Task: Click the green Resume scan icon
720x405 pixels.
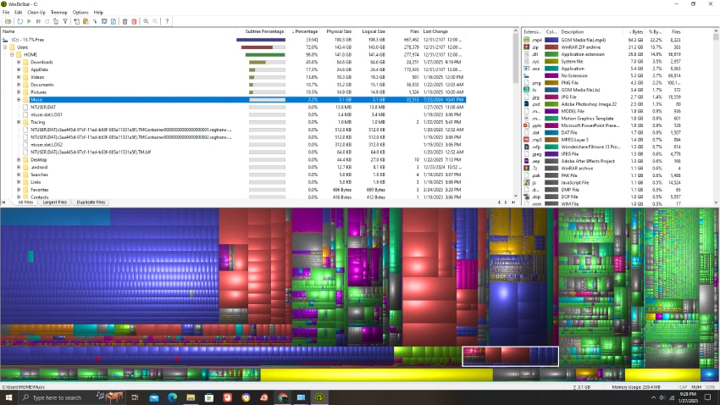Action: (x=29, y=21)
